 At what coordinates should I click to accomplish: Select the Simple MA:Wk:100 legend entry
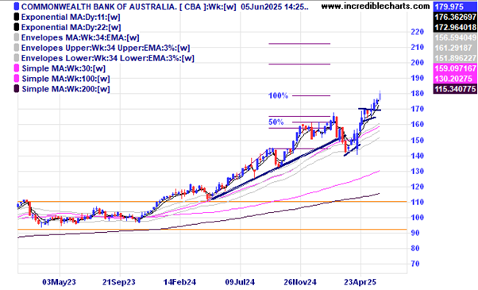66,79
